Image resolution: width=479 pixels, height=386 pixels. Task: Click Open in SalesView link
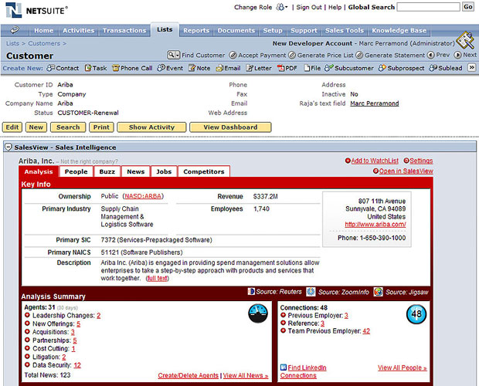(406, 171)
